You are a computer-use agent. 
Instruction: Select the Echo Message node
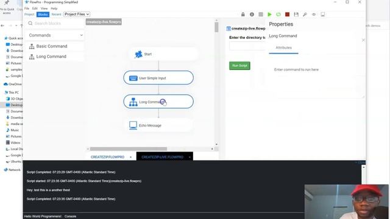click(158, 125)
